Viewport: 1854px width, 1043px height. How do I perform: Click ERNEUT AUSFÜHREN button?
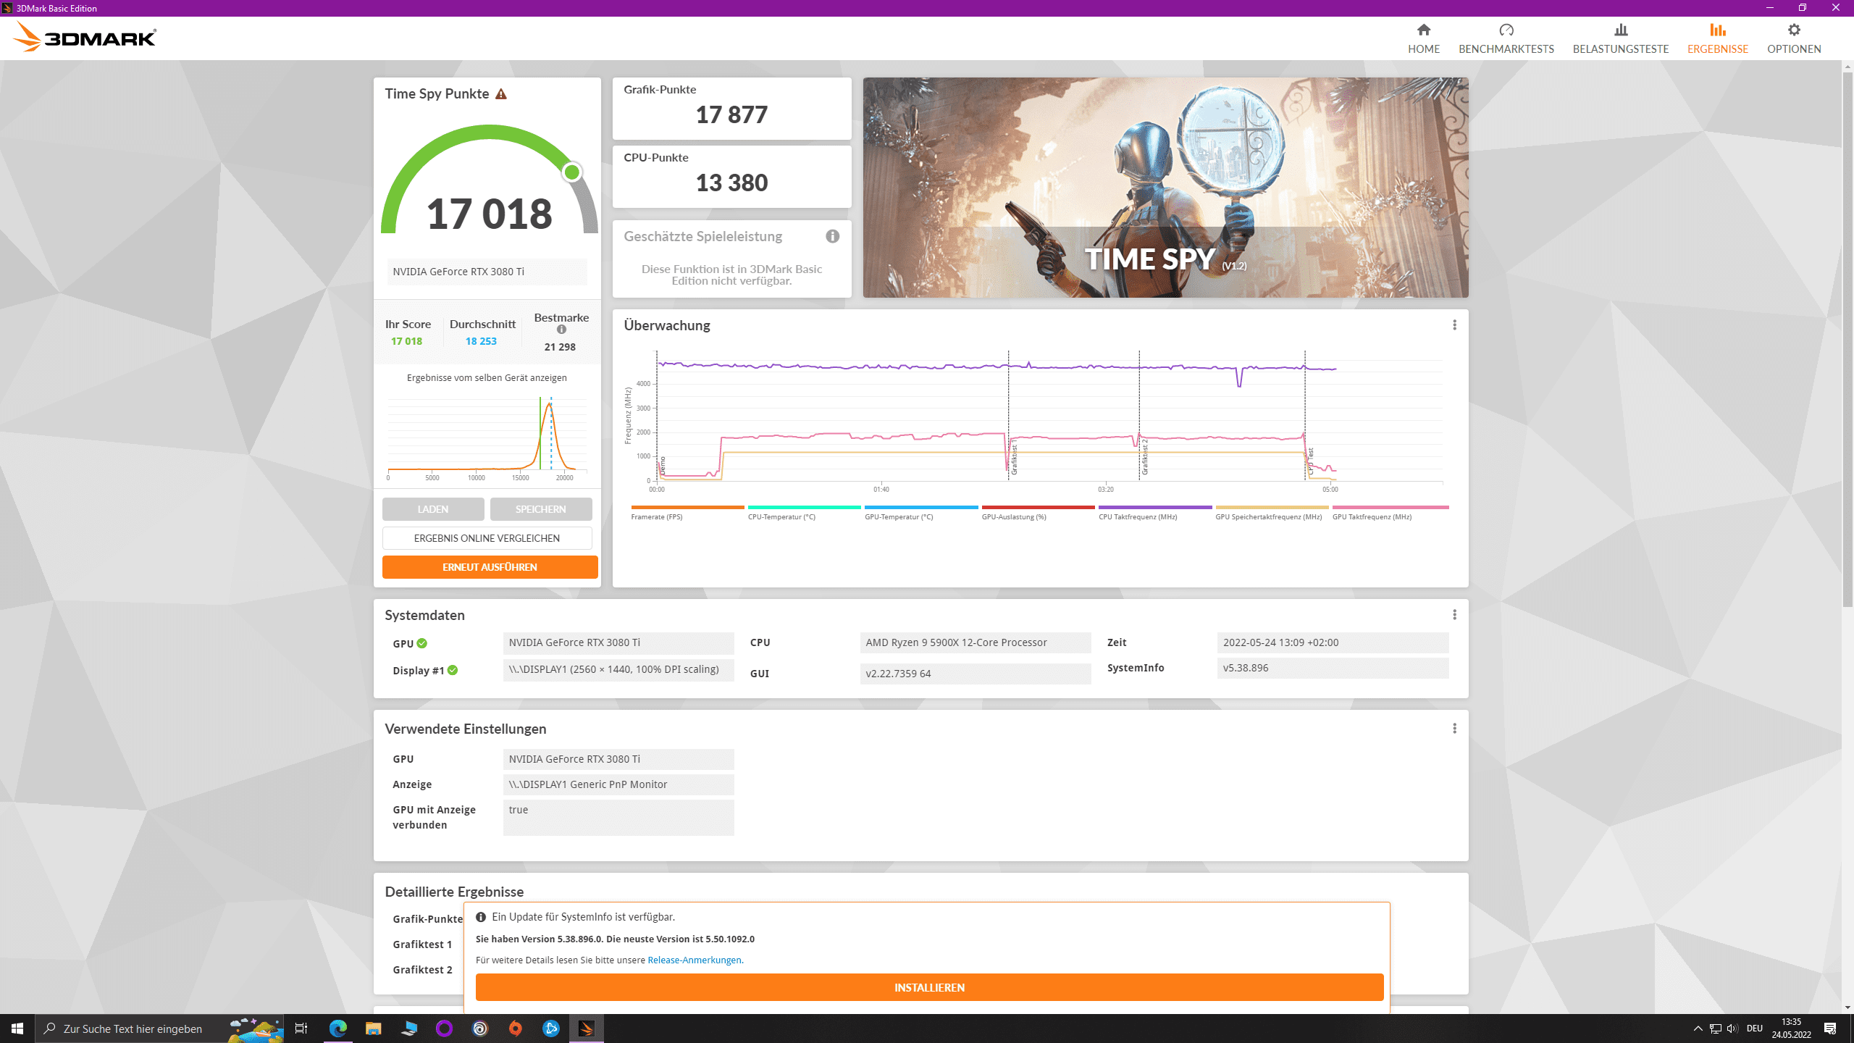pos(490,567)
